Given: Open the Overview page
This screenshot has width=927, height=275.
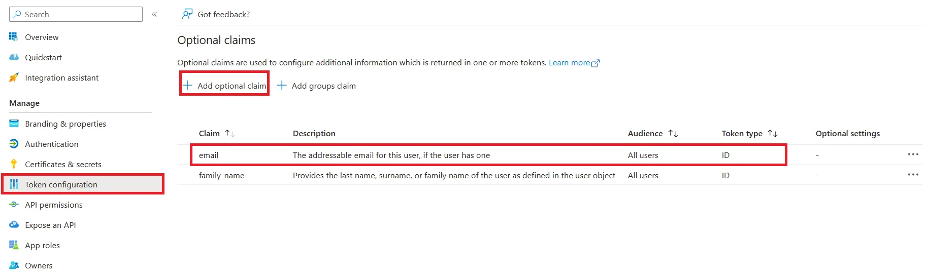Looking at the screenshot, I should click(x=42, y=37).
